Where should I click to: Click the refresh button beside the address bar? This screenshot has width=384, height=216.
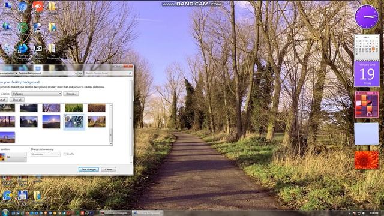click(80, 73)
